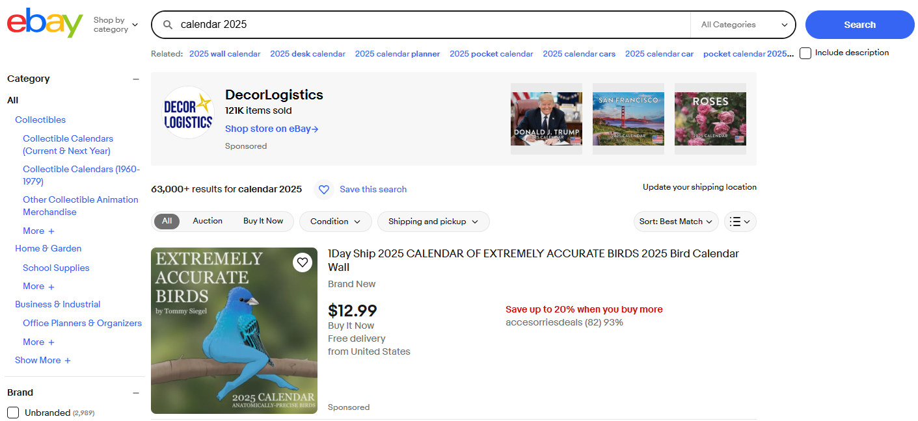Collapse the Brand section minus icon

pyautogui.click(x=136, y=393)
